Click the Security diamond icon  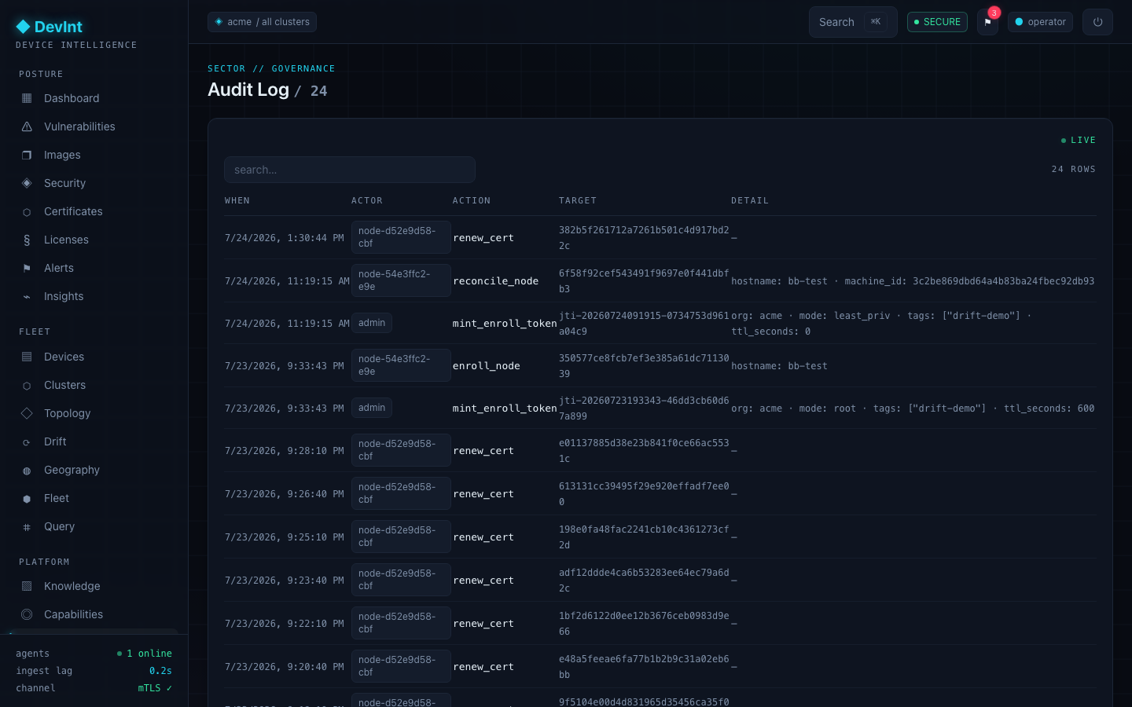27,183
